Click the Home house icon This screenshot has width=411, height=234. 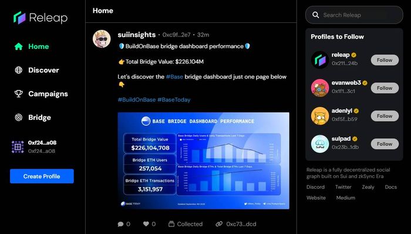19,46
